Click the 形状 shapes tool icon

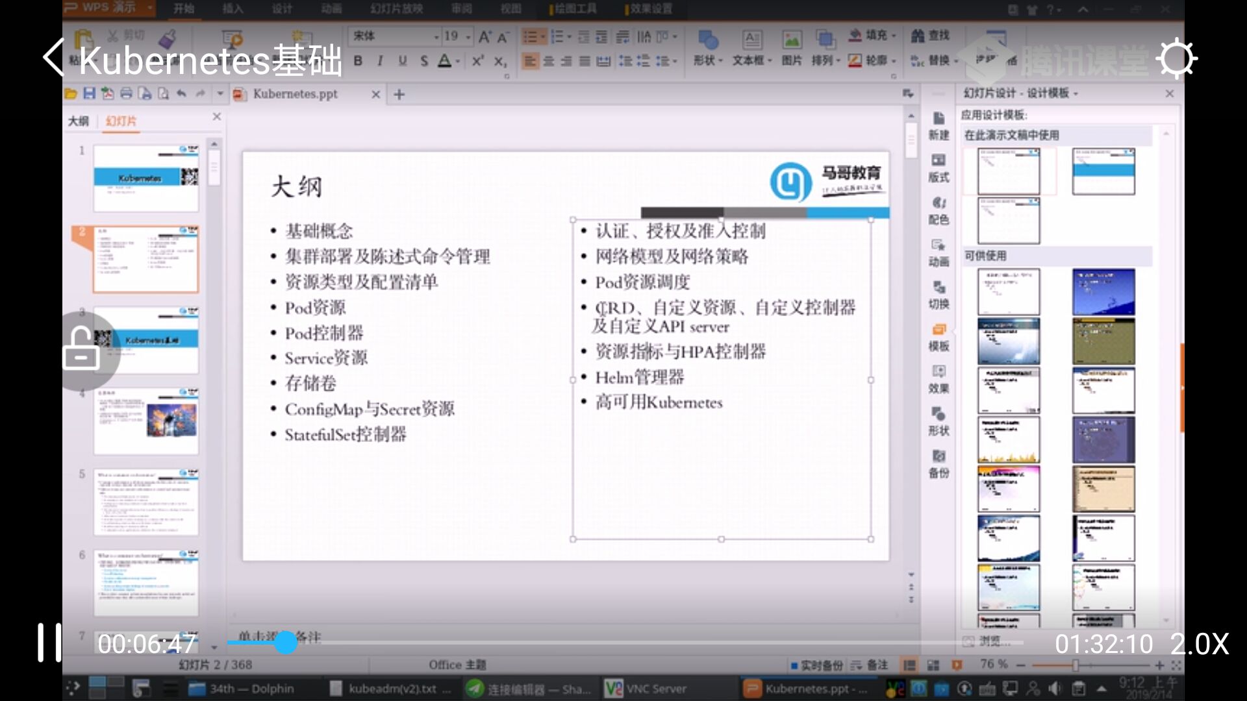click(707, 40)
